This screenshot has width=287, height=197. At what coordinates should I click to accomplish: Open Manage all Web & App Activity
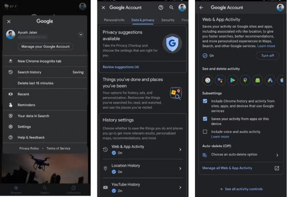point(227,168)
